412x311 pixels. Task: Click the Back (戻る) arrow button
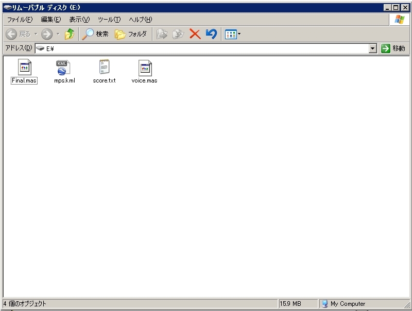[11, 34]
